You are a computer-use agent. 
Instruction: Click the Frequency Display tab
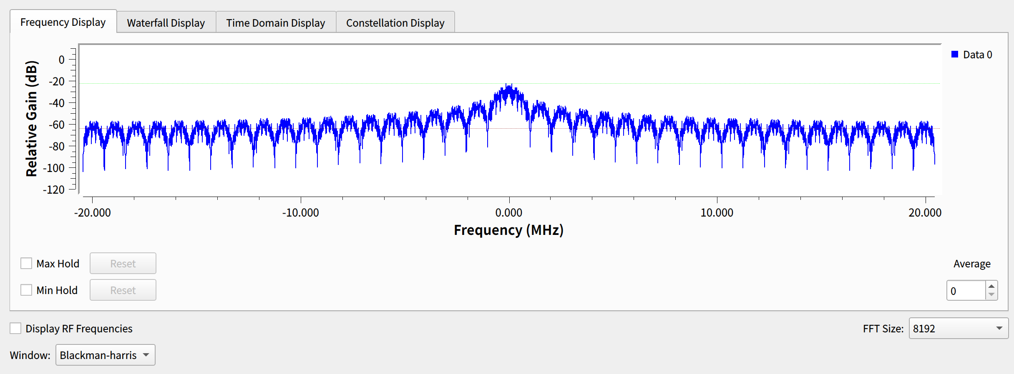(x=63, y=22)
